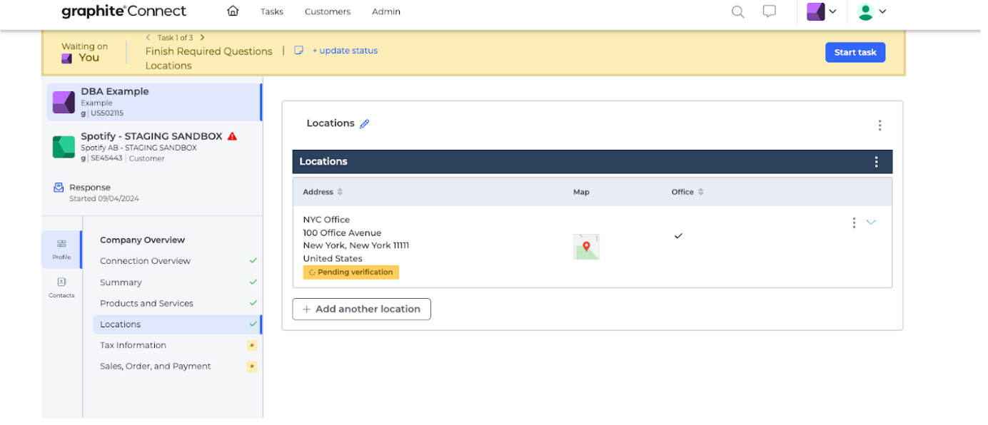Open the user account avatar dropdown
This screenshot has width=988, height=425.
[872, 11]
